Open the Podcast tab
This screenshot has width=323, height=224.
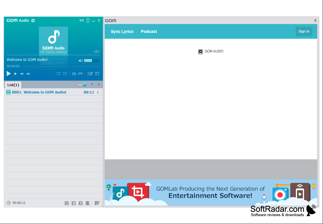tap(149, 31)
